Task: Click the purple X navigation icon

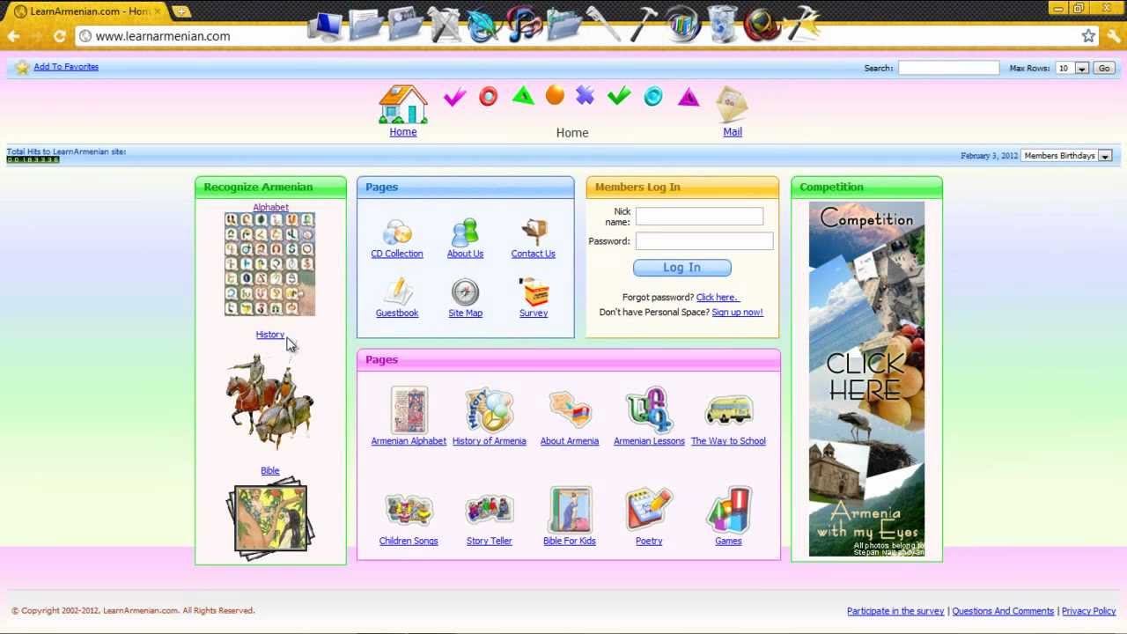Action: [585, 95]
